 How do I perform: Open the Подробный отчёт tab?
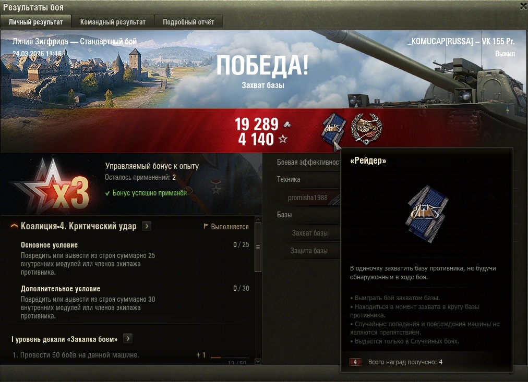coord(188,22)
